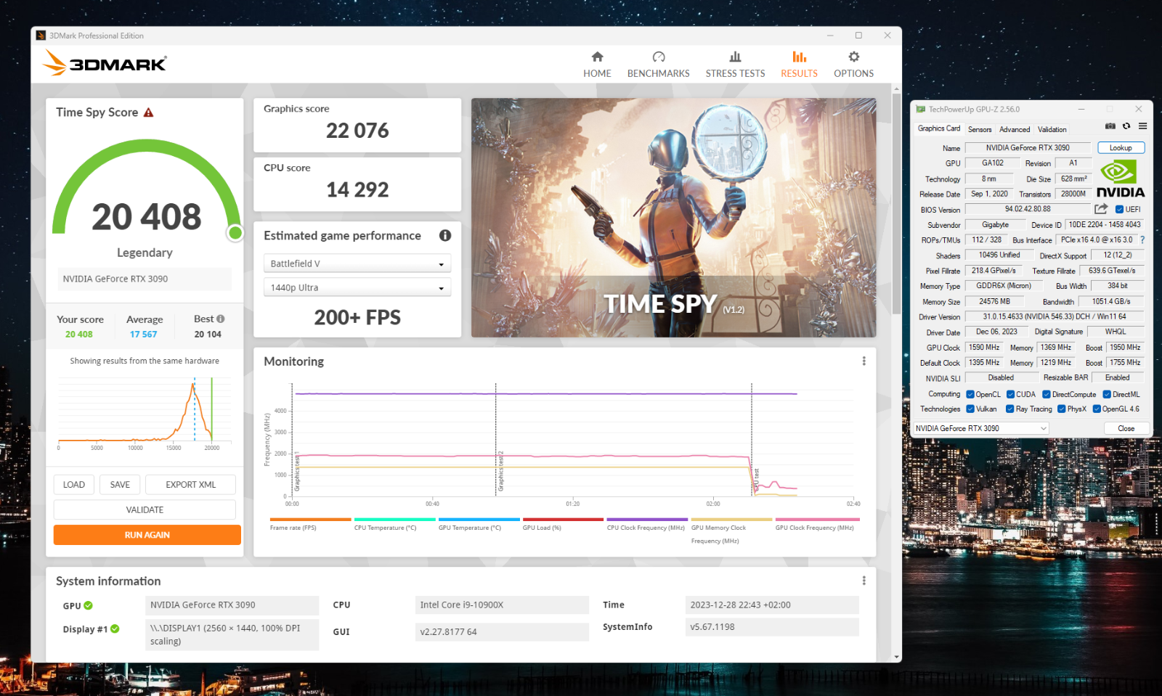Open the Battlefield V game dropdown
This screenshot has height=696, width=1162.
(357, 263)
